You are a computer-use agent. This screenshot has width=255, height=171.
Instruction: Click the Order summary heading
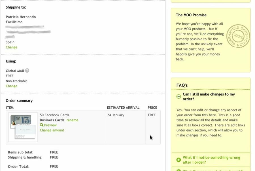pos(19,101)
